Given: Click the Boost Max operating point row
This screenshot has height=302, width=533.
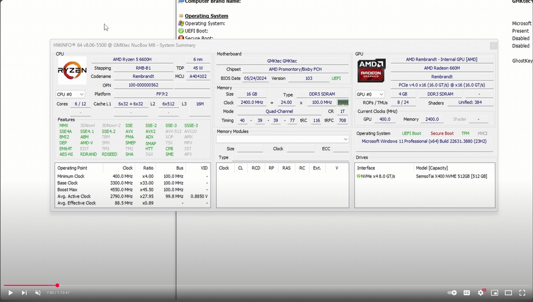Looking at the screenshot, I should click(x=132, y=190).
